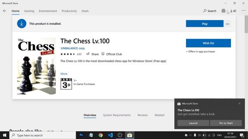Click Offers in-app purchases text
The height and width of the screenshot is (139, 248).
(x=201, y=51)
